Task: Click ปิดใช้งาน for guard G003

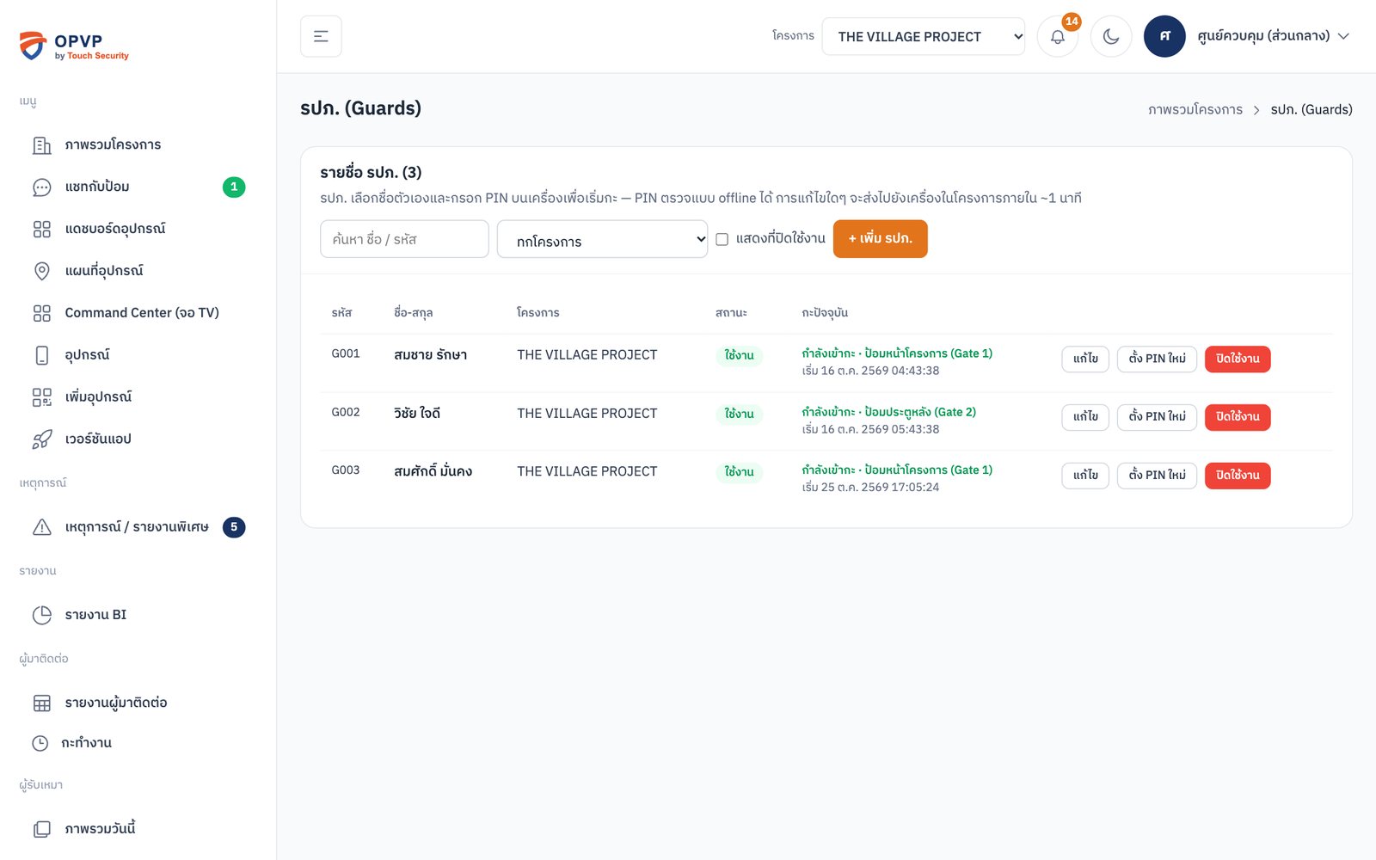Action: coord(1237,476)
